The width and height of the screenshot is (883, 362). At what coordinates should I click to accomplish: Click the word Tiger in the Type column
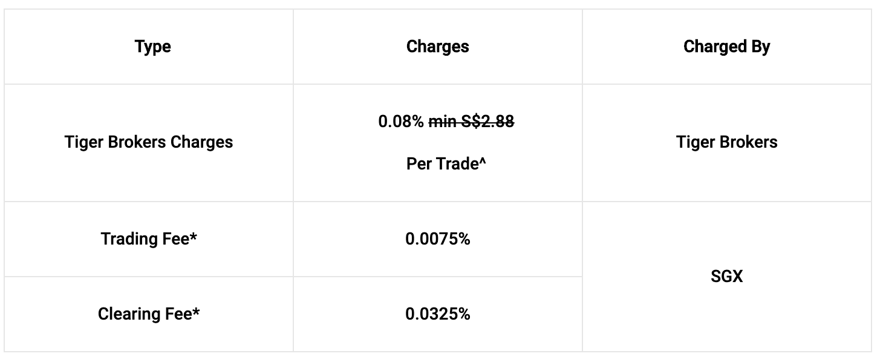(x=82, y=142)
